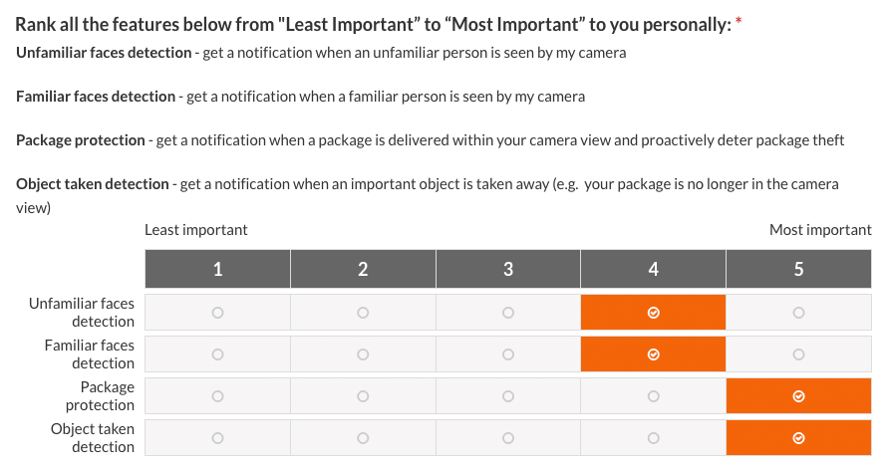Rate Package protection as 4
892x468 pixels.
(653, 395)
